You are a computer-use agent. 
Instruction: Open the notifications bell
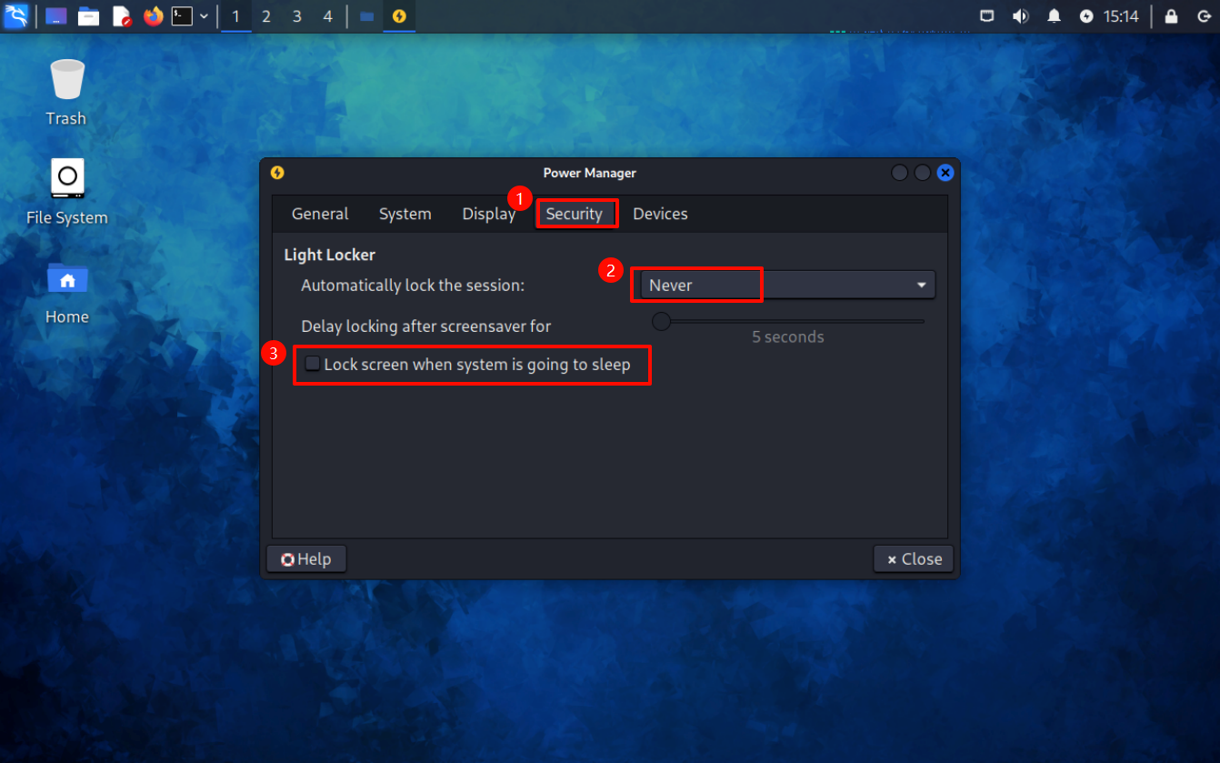coord(1055,16)
